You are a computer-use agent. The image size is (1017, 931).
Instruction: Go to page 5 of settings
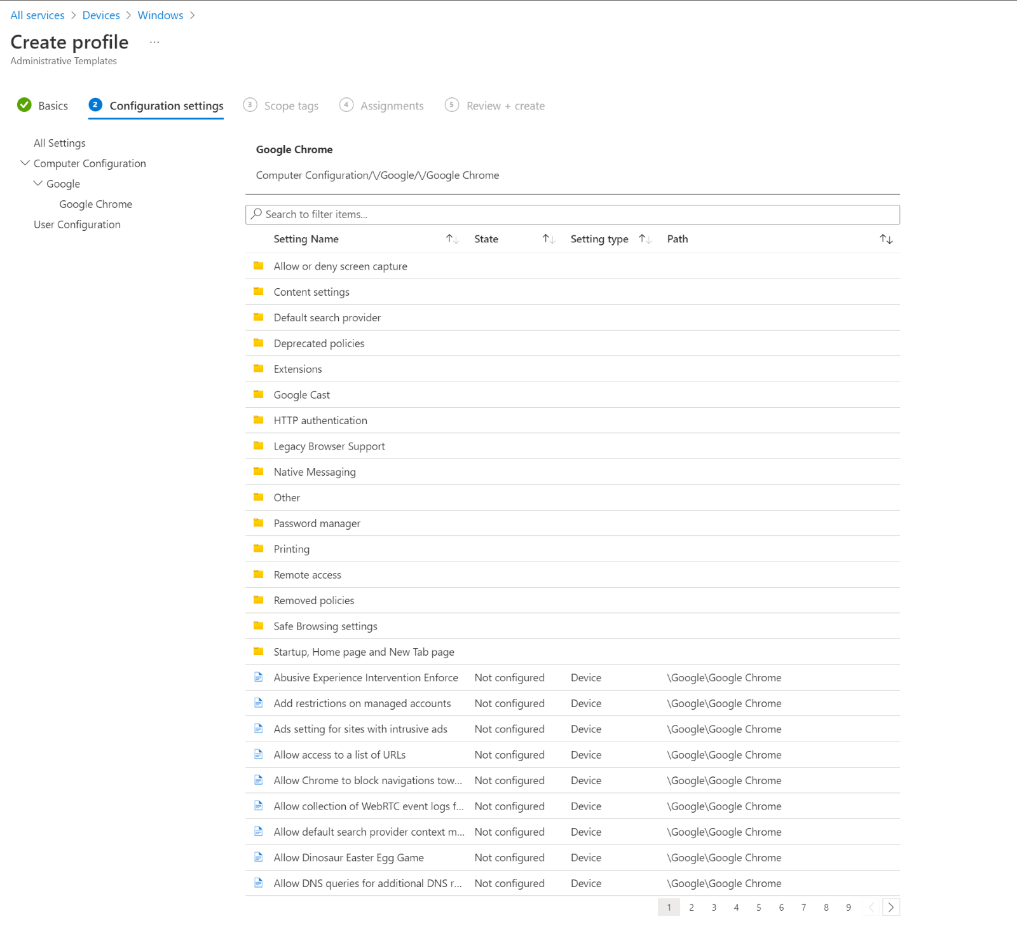pyautogui.click(x=759, y=907)
